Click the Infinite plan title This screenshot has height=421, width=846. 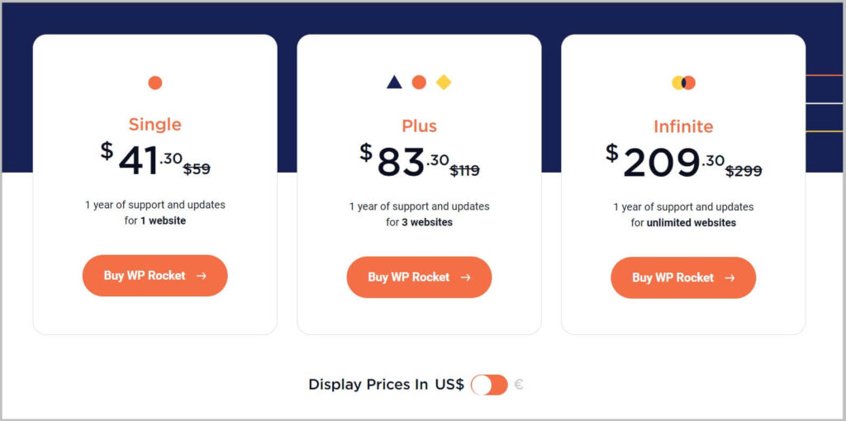point(683,126)
